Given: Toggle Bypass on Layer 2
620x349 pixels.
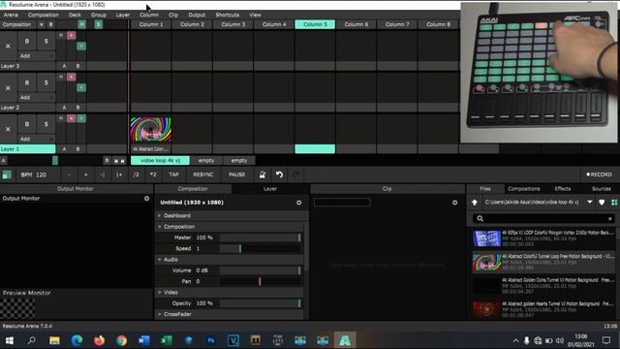Looking at the screenshot, I should click(x=27, y=82).
